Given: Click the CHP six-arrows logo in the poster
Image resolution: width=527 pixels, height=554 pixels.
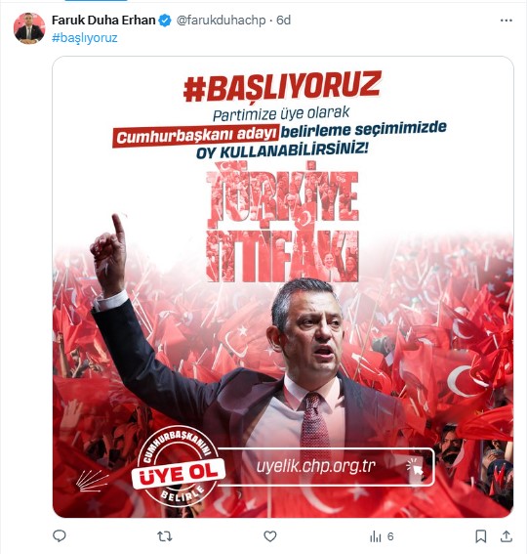Looking at the screenshot, I should click(93, 480).
